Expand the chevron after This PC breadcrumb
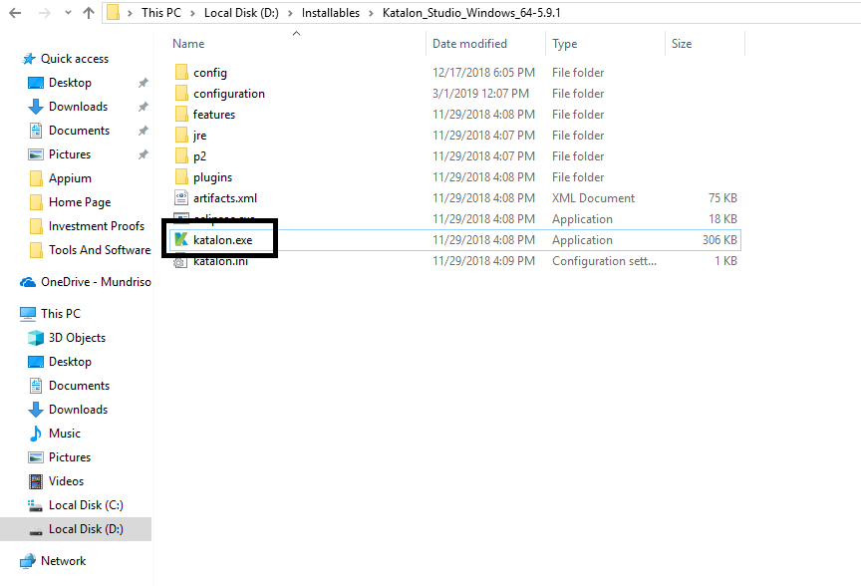861x586 pixels. [x=192, y=13]
